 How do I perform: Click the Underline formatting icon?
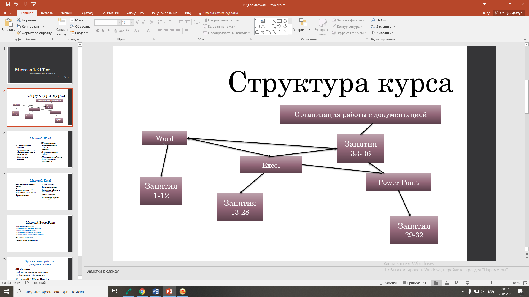[109, 31]
